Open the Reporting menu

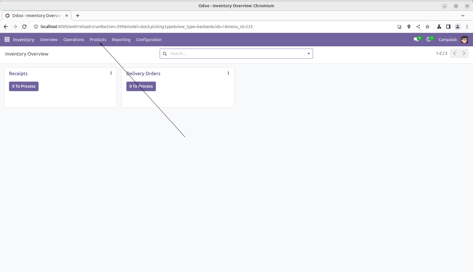point(121,40)
